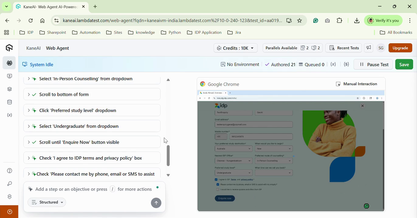The height and width of the screenshot is (218, 417).
Task: Open the video/real-time testing sidebar icon
Action: point(10,76)
